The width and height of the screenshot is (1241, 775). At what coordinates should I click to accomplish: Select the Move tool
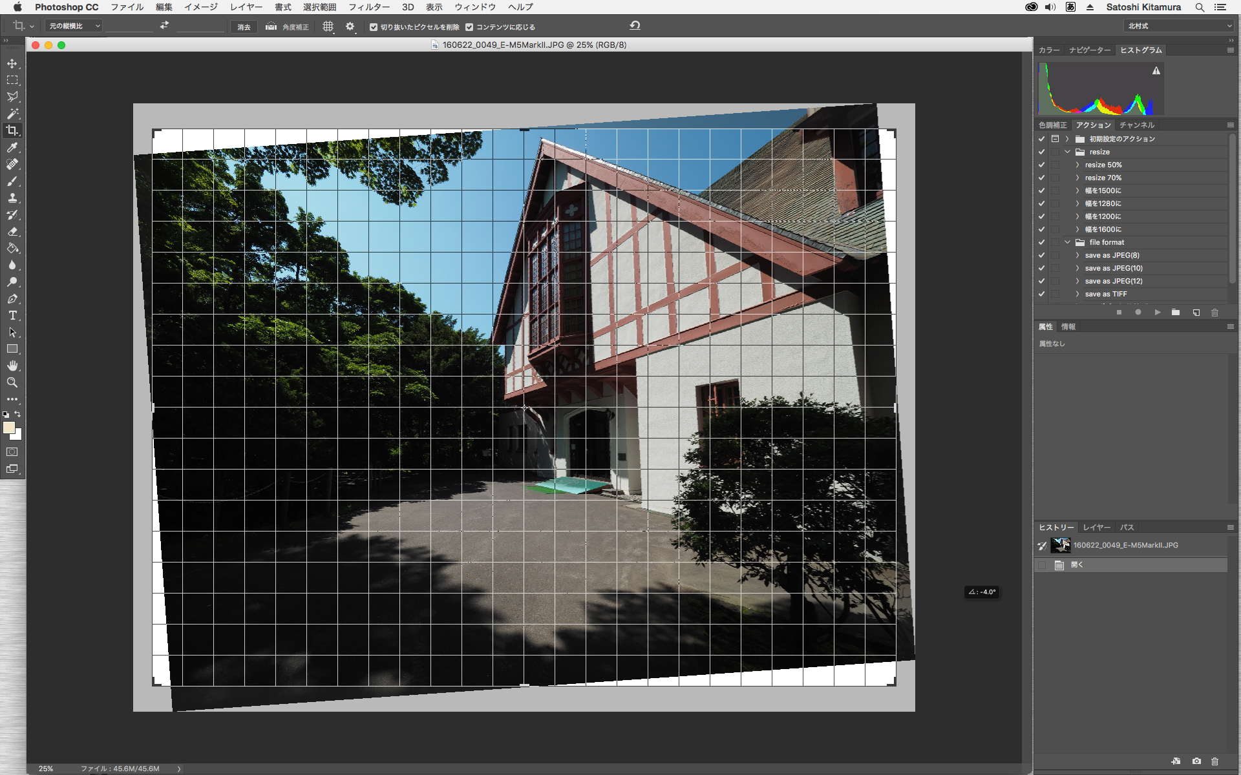tap(12, 63)
